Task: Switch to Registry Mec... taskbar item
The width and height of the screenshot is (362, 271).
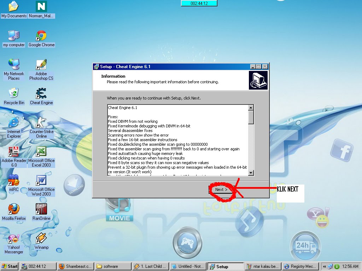Action: click(300, 266)
